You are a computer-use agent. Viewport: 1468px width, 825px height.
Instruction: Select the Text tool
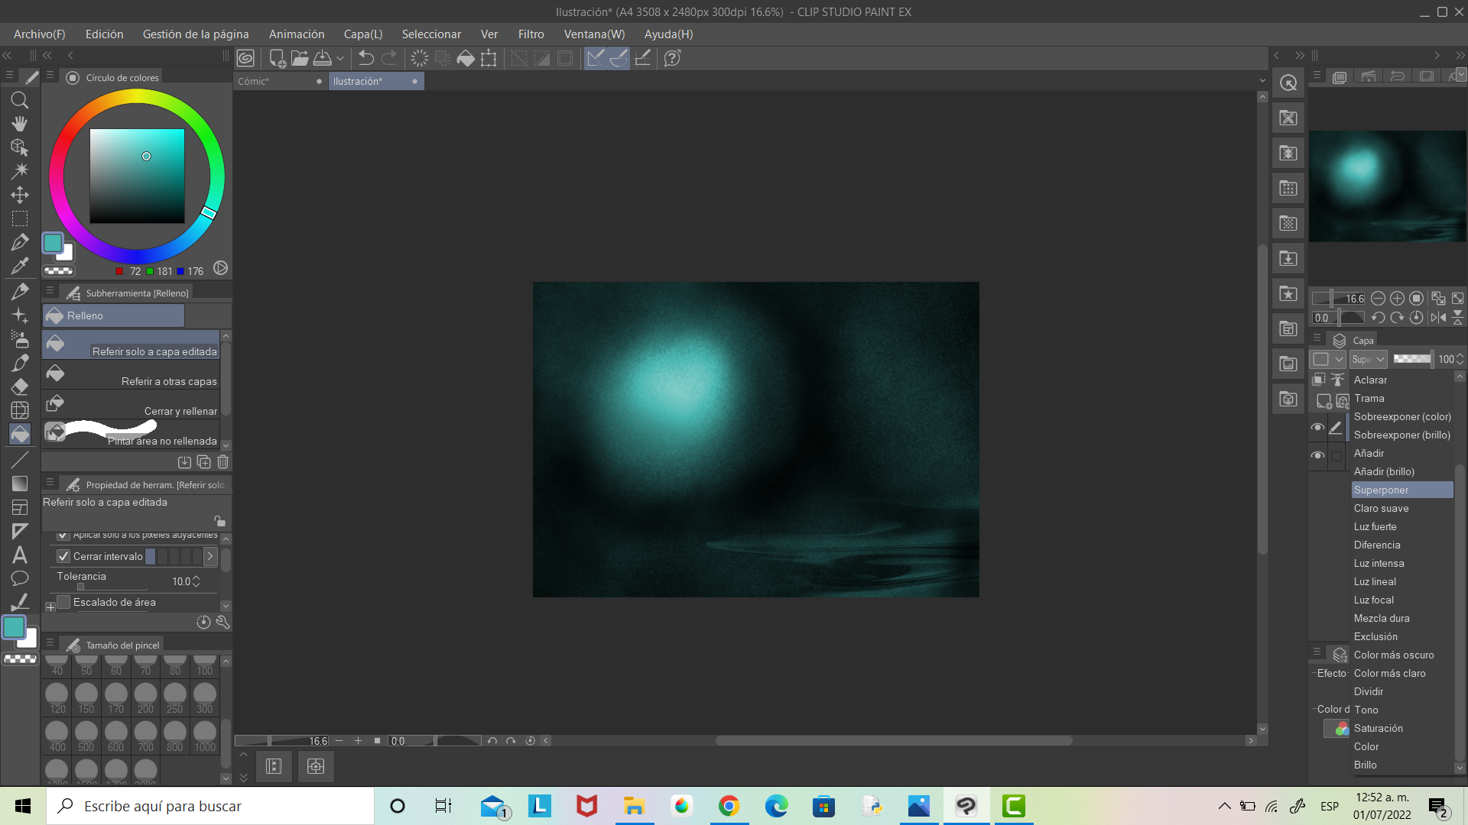(20, 555)
